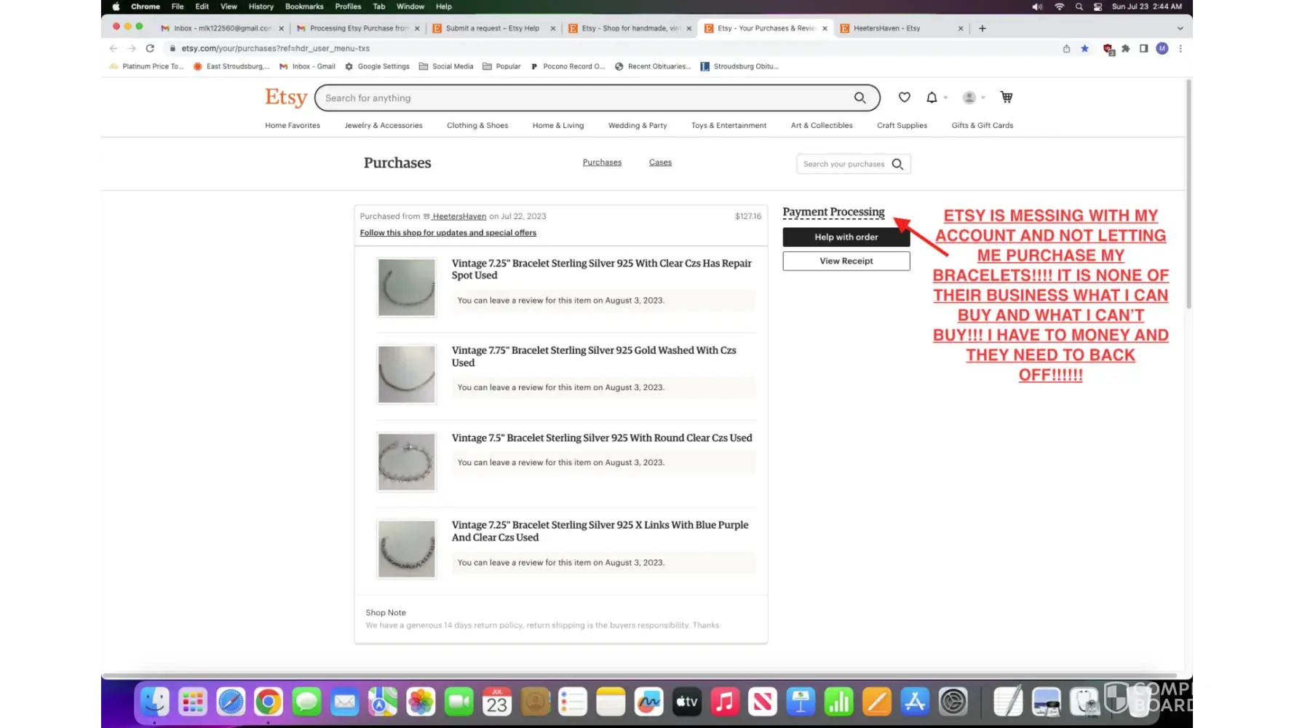Click the Search your purchases field

[843, 165]
